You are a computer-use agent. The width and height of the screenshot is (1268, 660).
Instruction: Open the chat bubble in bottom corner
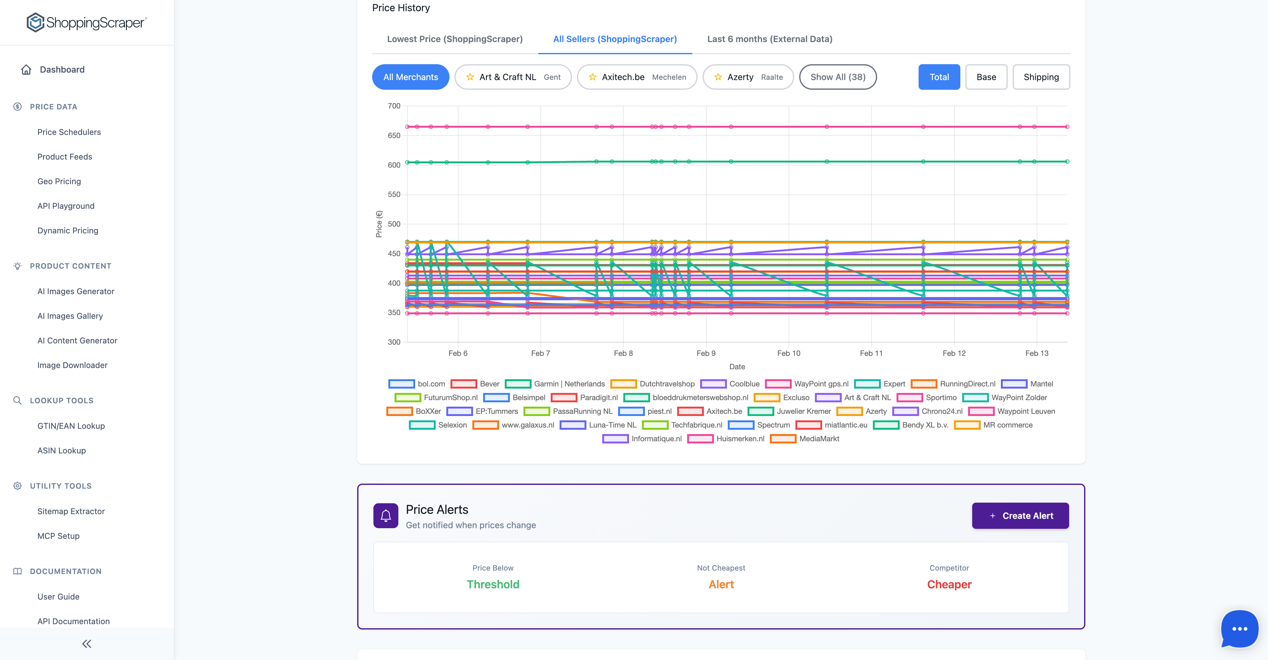1239,629
